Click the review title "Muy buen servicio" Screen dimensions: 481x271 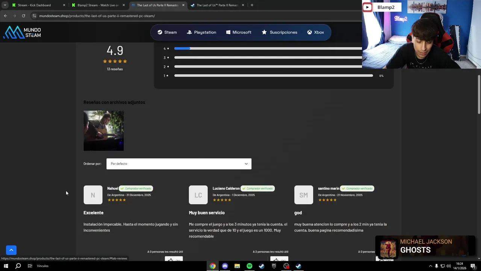click(x=207, y=213)
